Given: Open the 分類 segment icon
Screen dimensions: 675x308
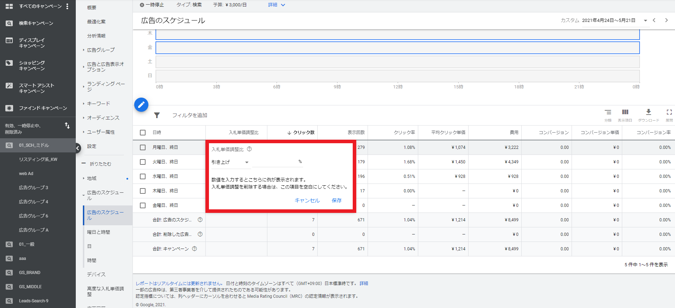Looking at the screenshot, I should pyautogui.click(x=608, y=112).
